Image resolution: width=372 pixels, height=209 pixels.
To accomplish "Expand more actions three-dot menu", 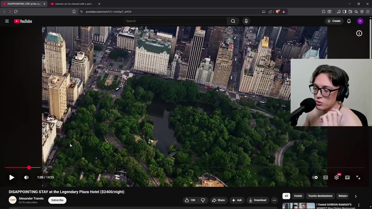I will pos(274,200).
